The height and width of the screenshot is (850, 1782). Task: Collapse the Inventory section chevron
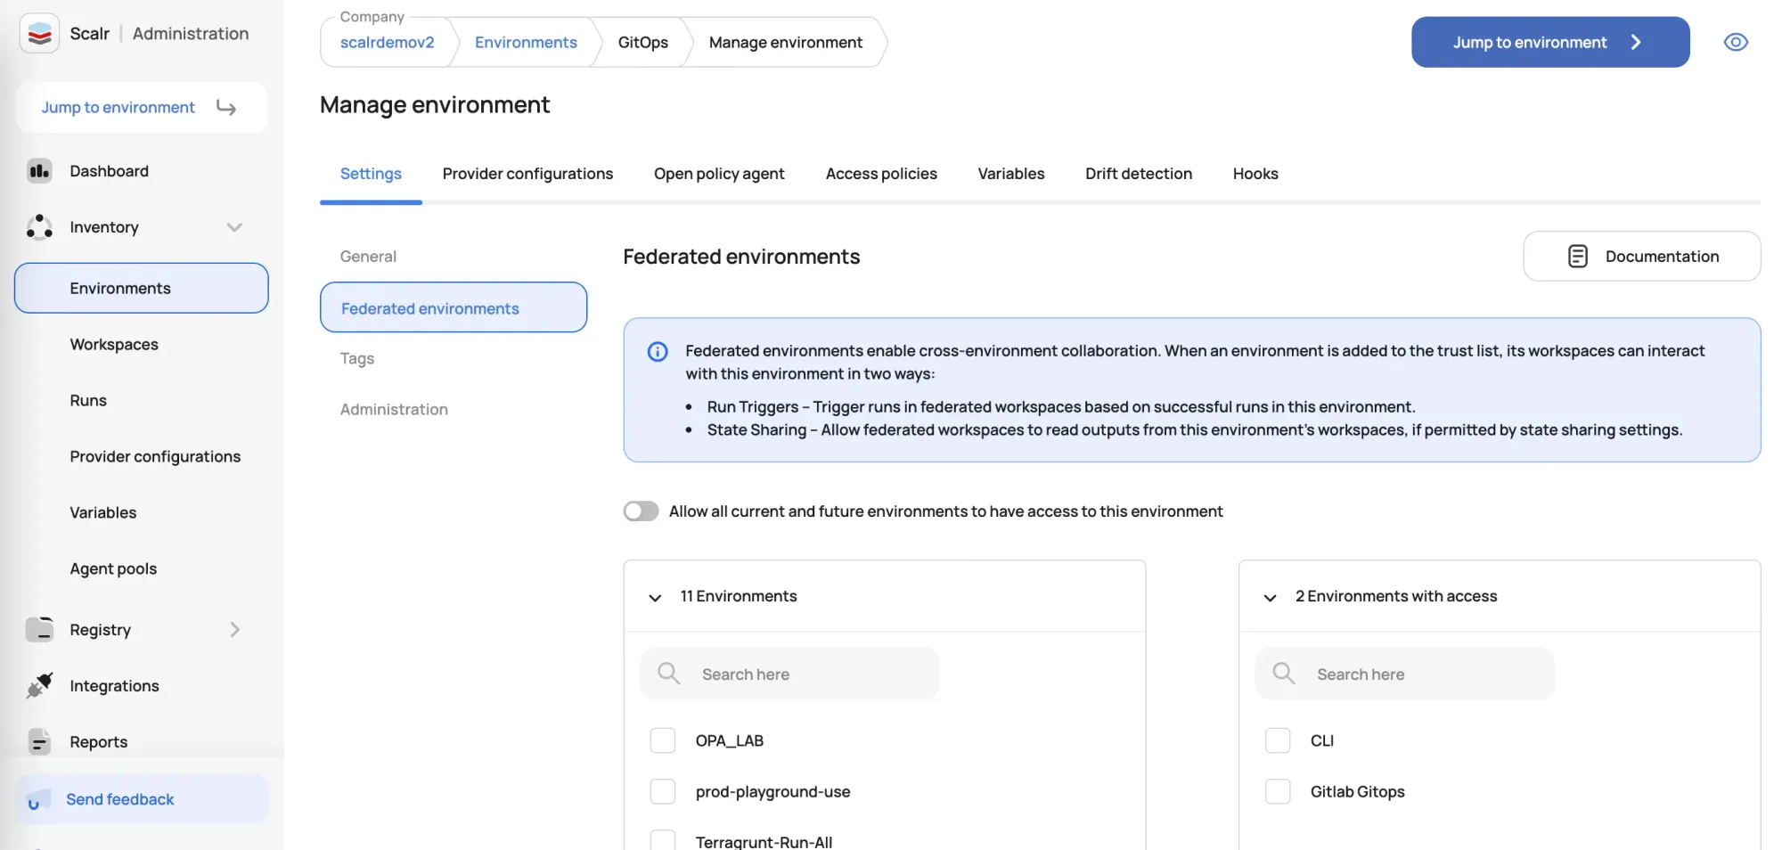click(x=234, y=227)
